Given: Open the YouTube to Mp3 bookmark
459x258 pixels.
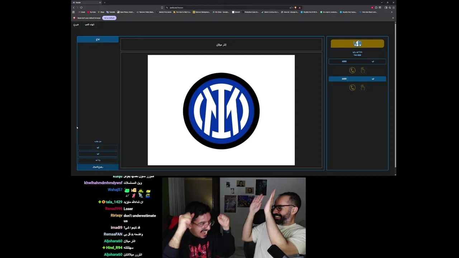Looking at the screenshot, I should [x=182, y=12].
